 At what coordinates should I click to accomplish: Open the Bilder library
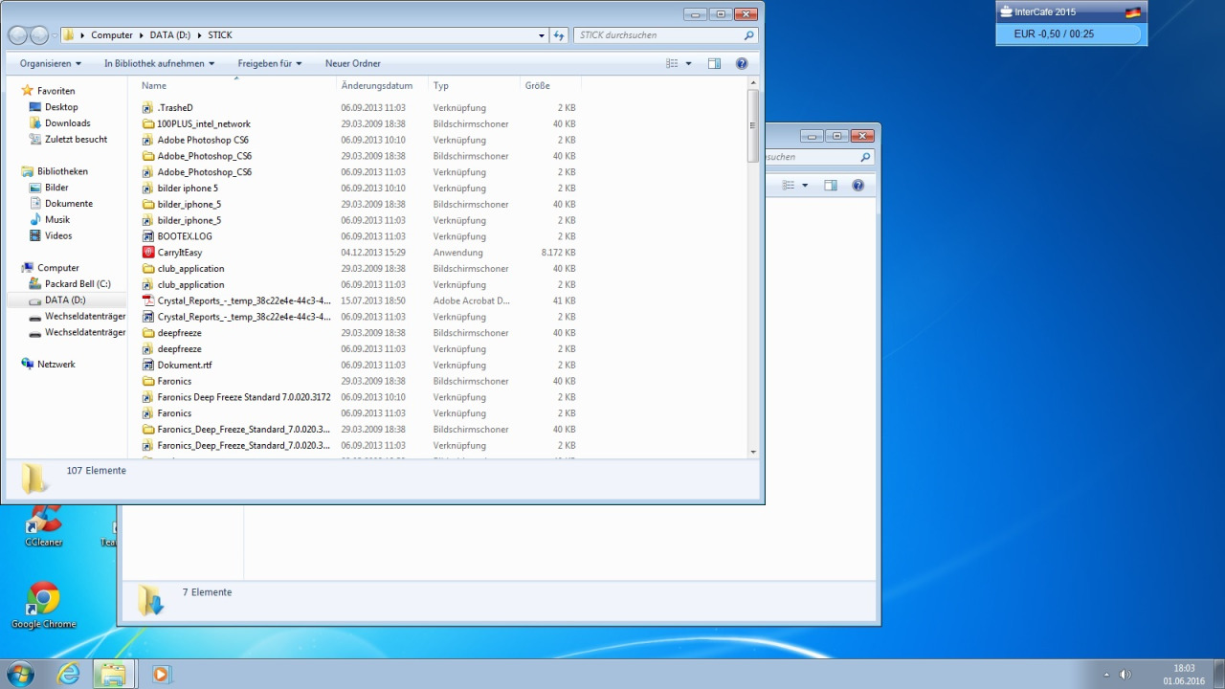point(56,188)
